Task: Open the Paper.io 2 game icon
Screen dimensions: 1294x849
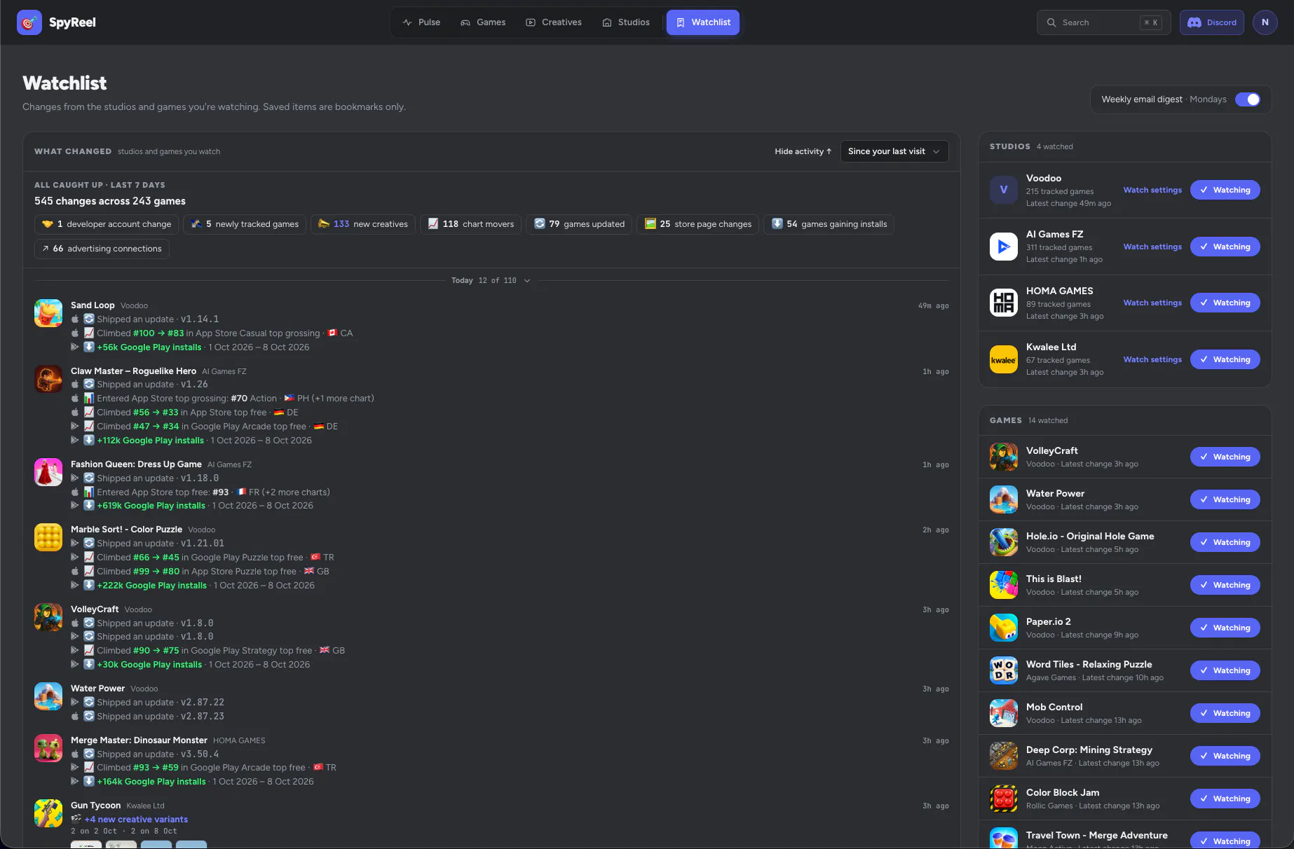Action: click(x=1004, y=628)
